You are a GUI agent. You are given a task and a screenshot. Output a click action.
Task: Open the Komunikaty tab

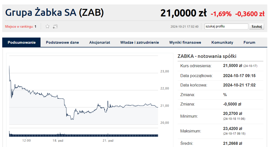[222, 42]
